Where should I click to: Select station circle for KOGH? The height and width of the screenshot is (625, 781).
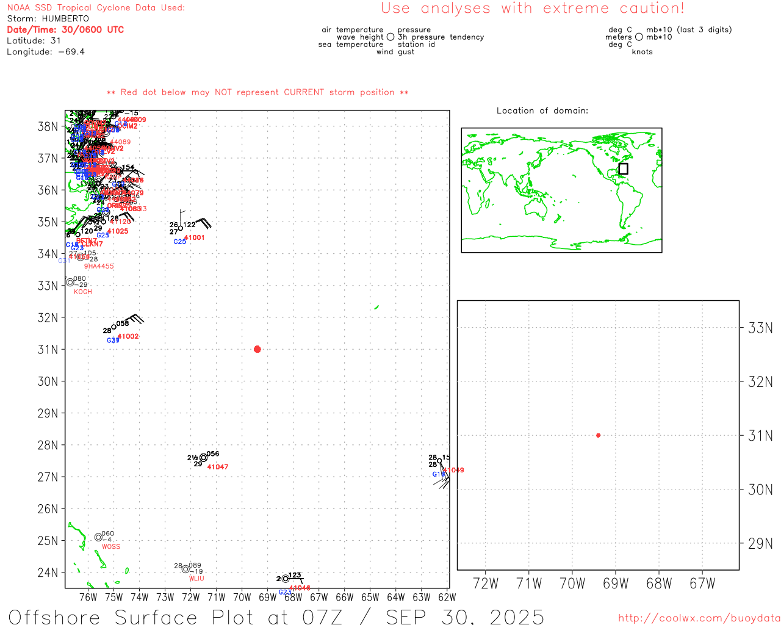tap(70, 282)
